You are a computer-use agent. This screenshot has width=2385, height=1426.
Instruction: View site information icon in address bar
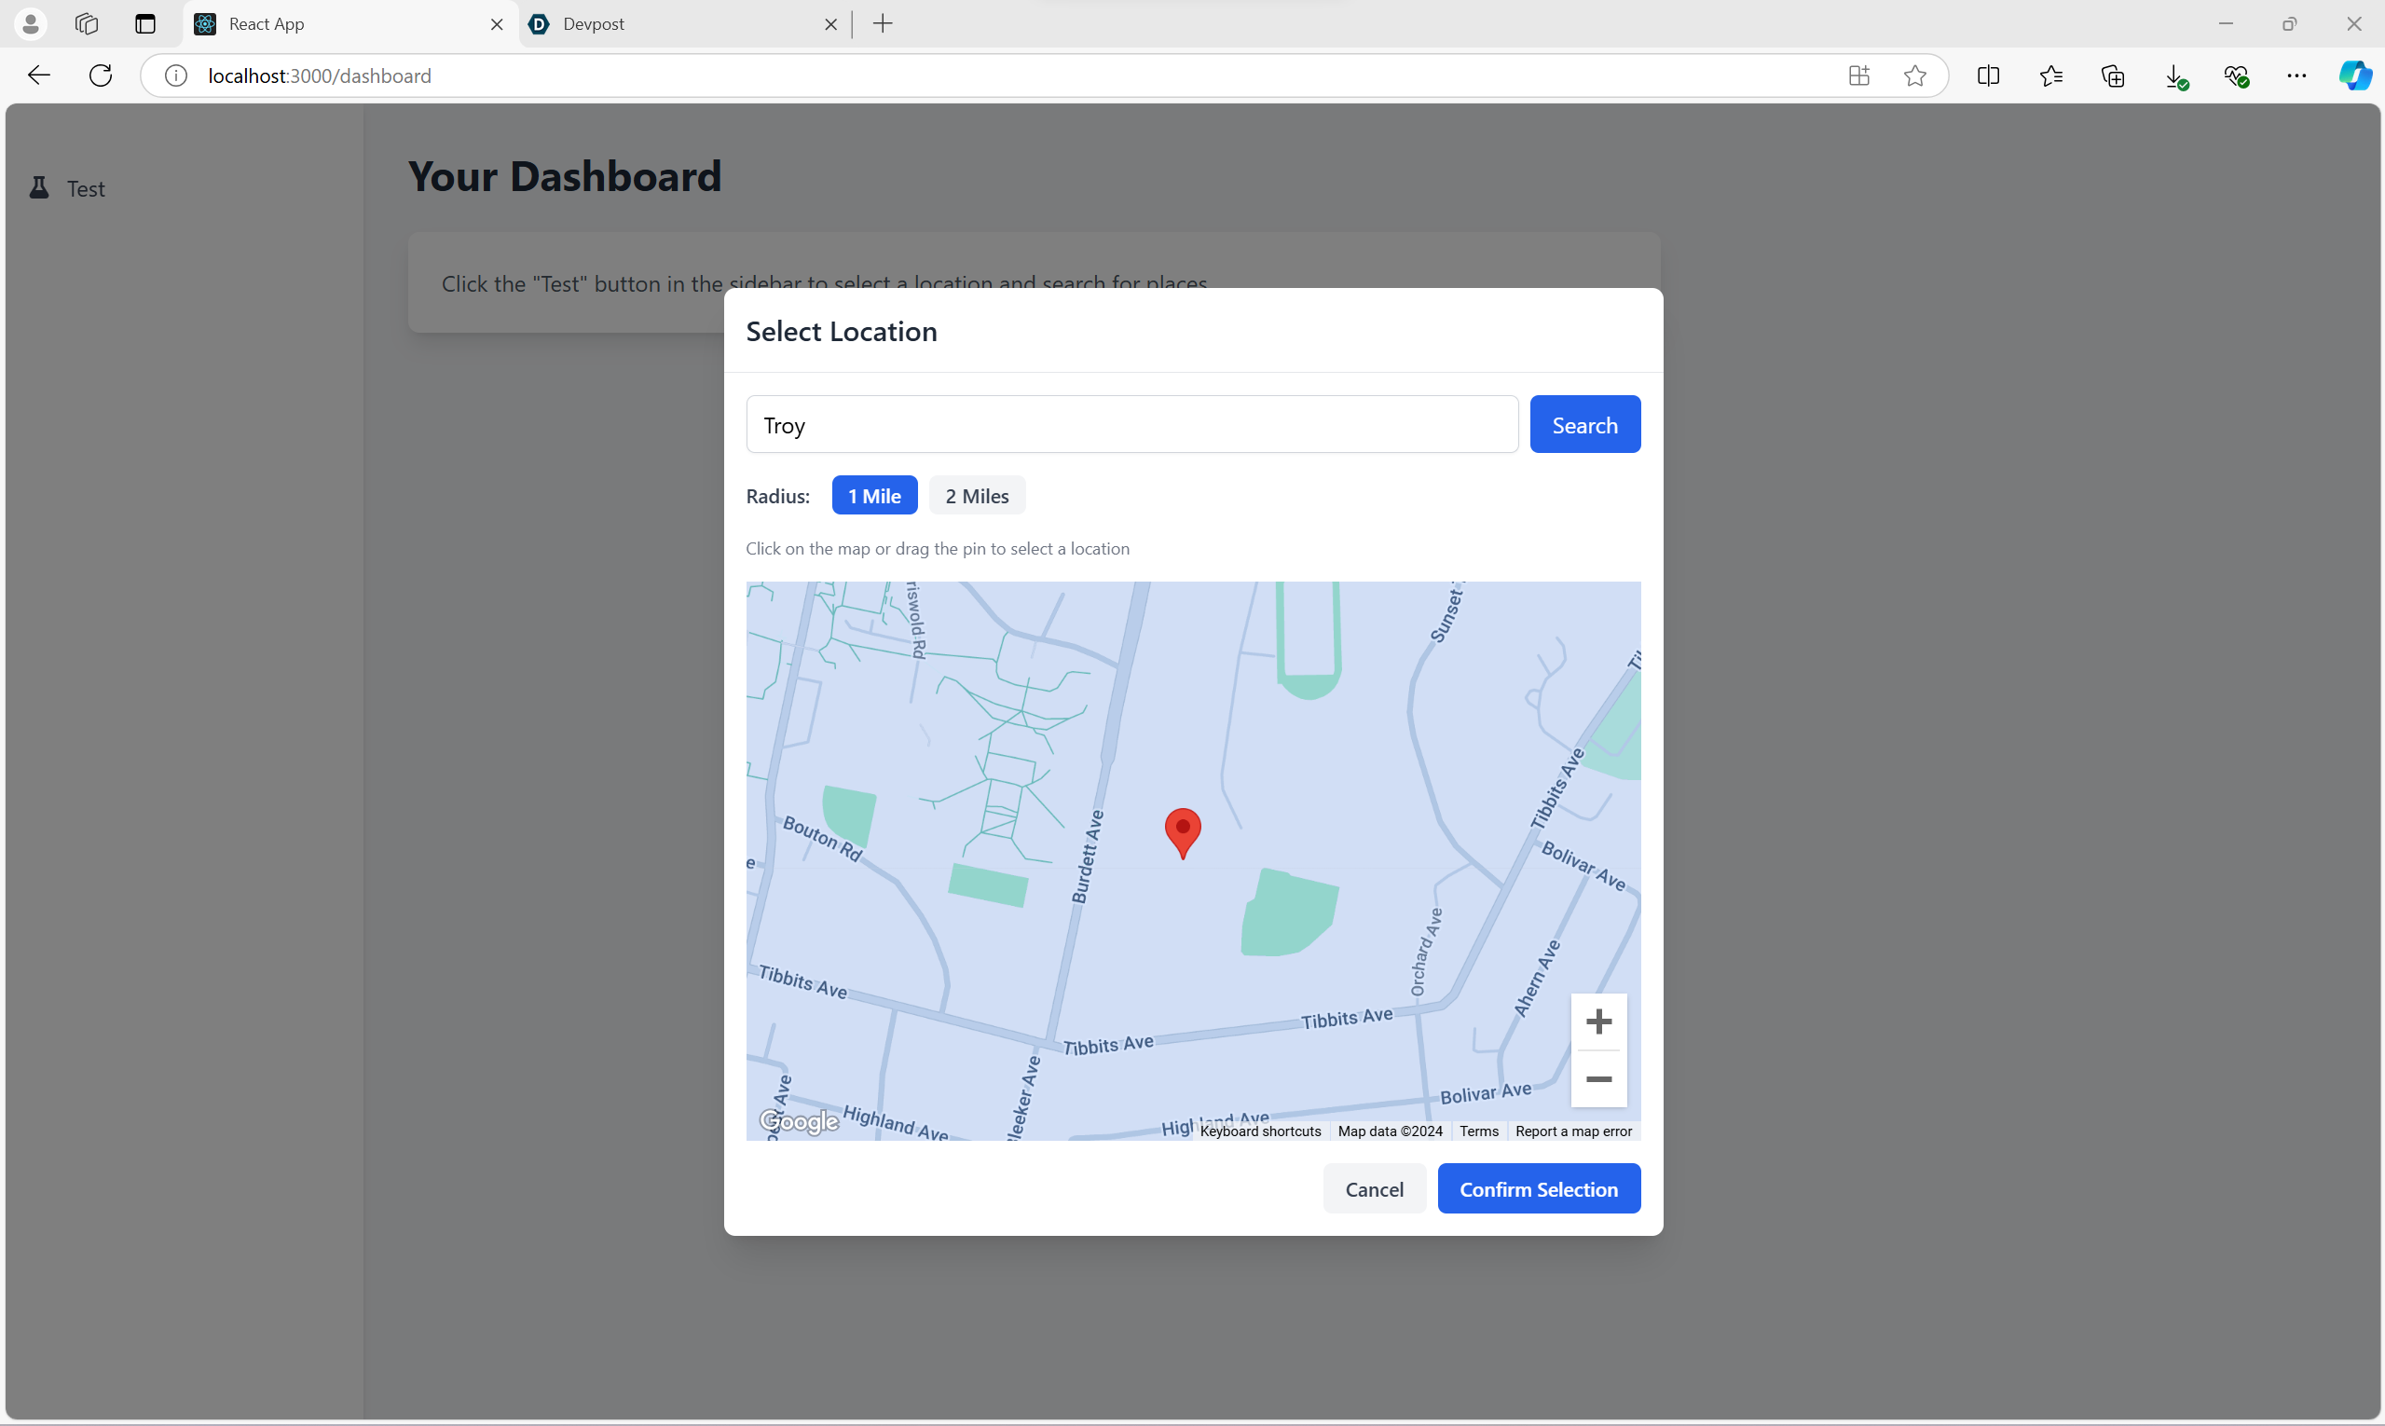point(176,75)
